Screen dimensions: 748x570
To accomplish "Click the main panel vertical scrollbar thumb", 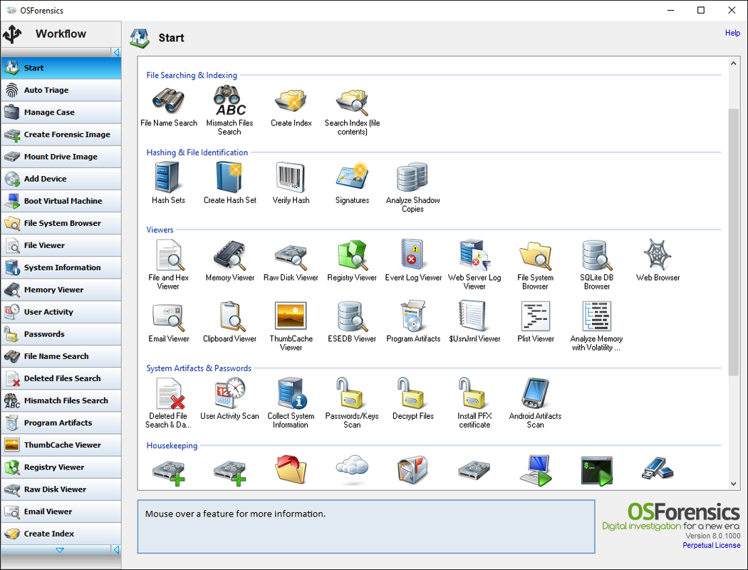I will coord(733,242).
